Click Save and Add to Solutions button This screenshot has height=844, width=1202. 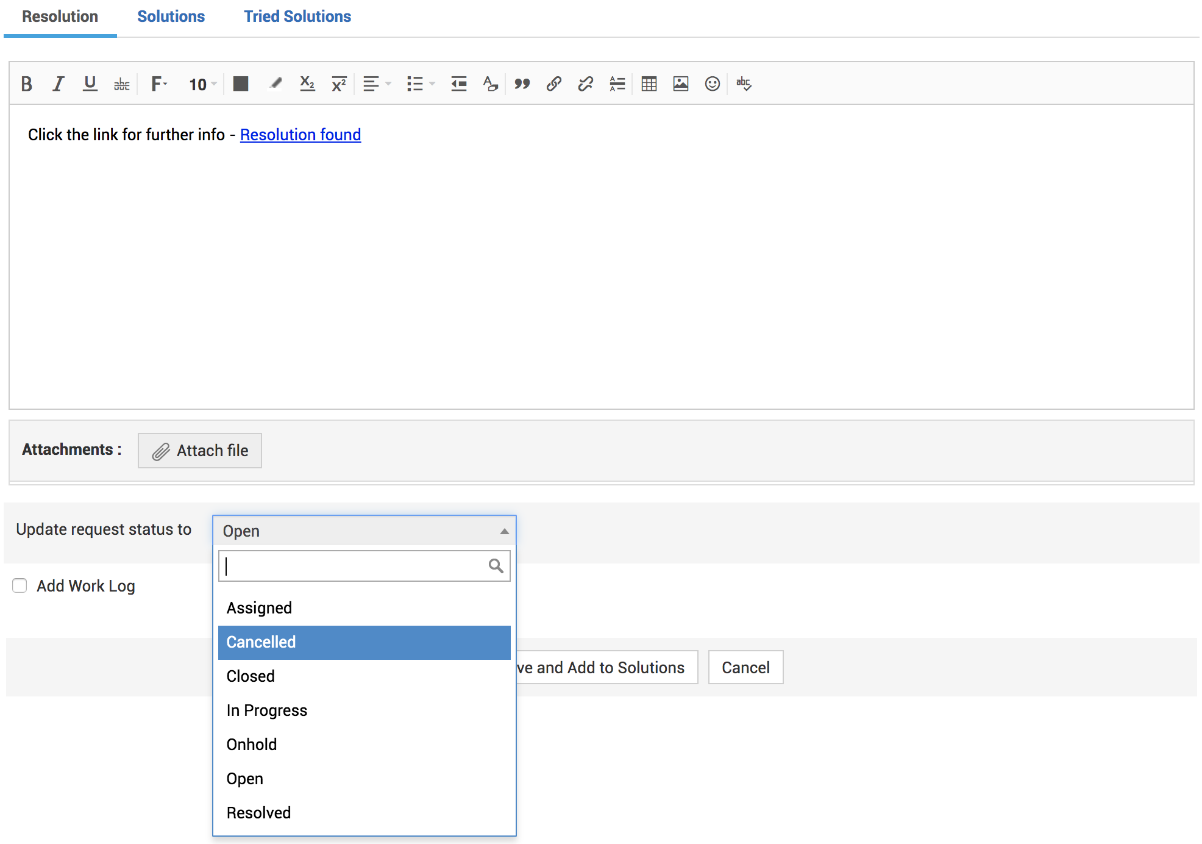click(606, 667)
